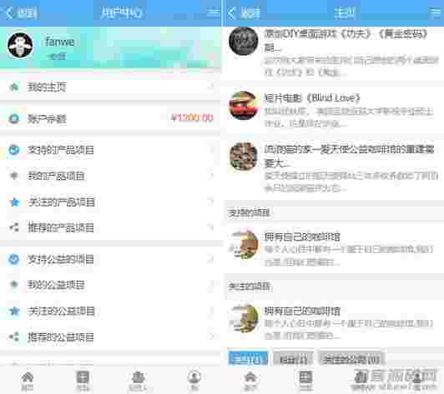
Task: Tap the ¥1200.00 account balance value
Action: (193, 117)
